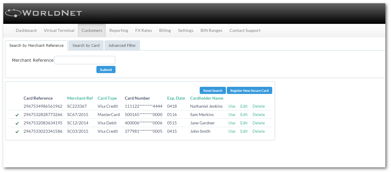Switch to Advanced Filter tab
The image size is (391, 173).
pos(122,45)
